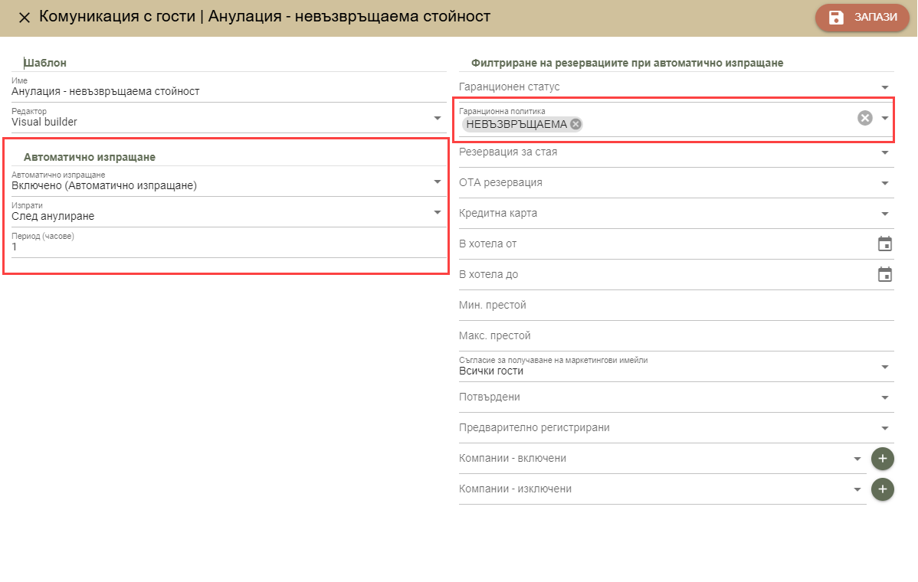Edit the Име template name field
The image size is (918, 582).
(229, 88)
